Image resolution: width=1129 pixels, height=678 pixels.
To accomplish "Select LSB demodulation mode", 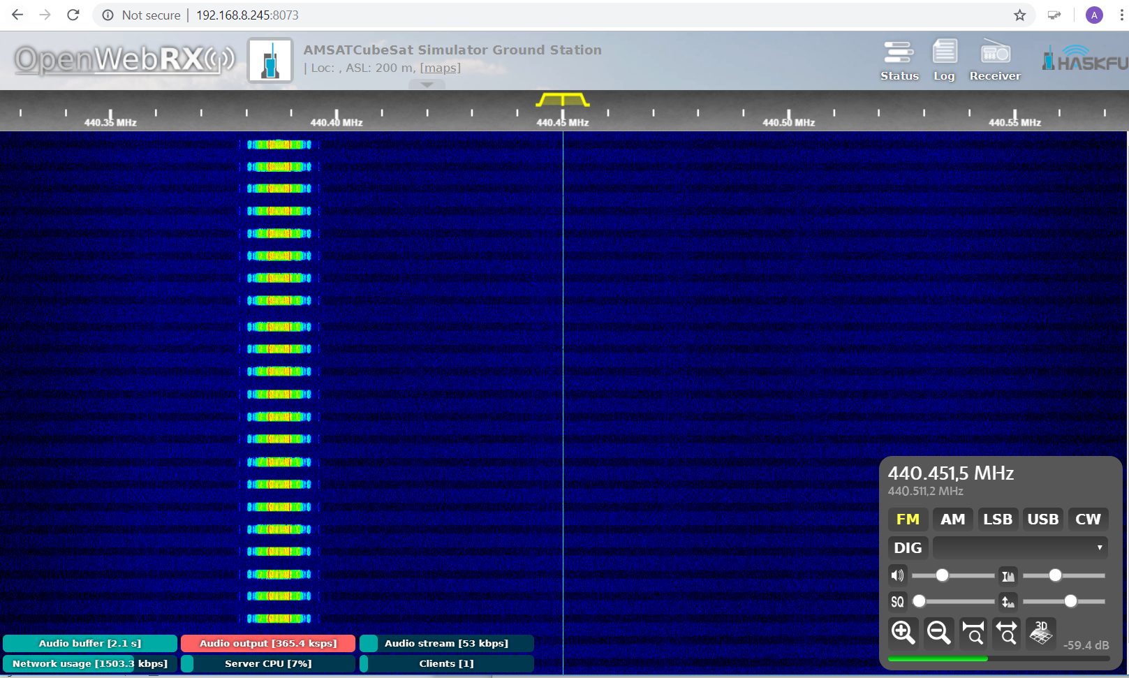I will [998, 519].
